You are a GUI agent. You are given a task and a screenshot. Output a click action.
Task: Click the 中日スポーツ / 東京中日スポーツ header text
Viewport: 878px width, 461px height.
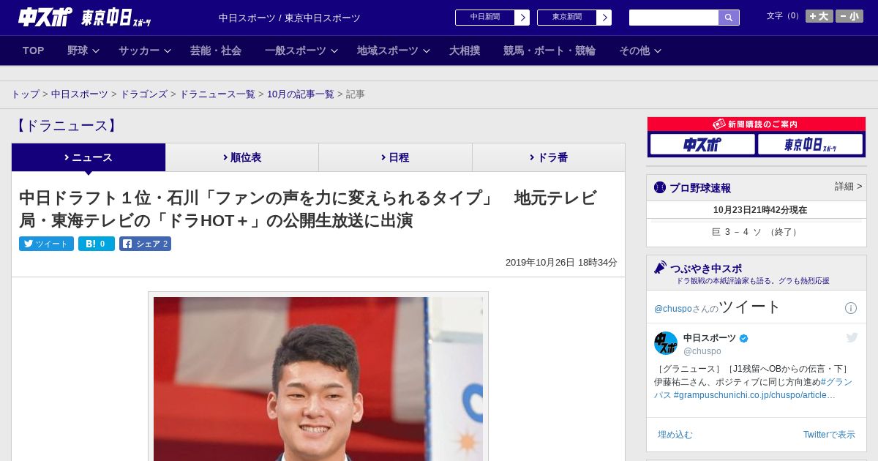click(x=290, y=18)
